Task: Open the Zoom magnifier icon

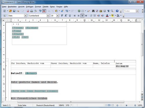Action: (112, 11)
